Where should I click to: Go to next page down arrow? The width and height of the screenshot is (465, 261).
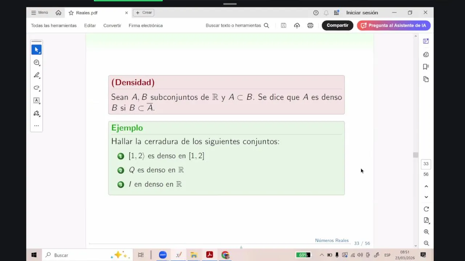[426, 197]
